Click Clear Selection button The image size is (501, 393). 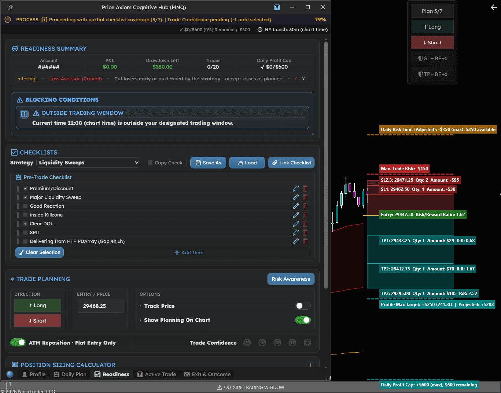click(39, 252)
